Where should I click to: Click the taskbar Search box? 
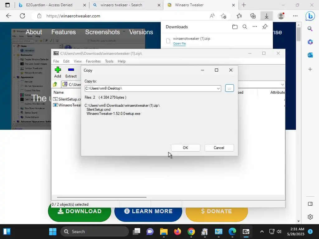(95, 232)
